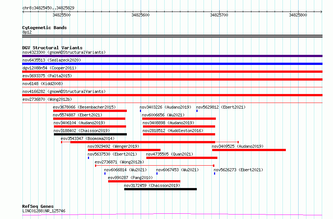The height and width of the screenshot is (219, 333).
Task: Open the esv3693375 Palta2015 variant label
Action: [x=47, y=76]
